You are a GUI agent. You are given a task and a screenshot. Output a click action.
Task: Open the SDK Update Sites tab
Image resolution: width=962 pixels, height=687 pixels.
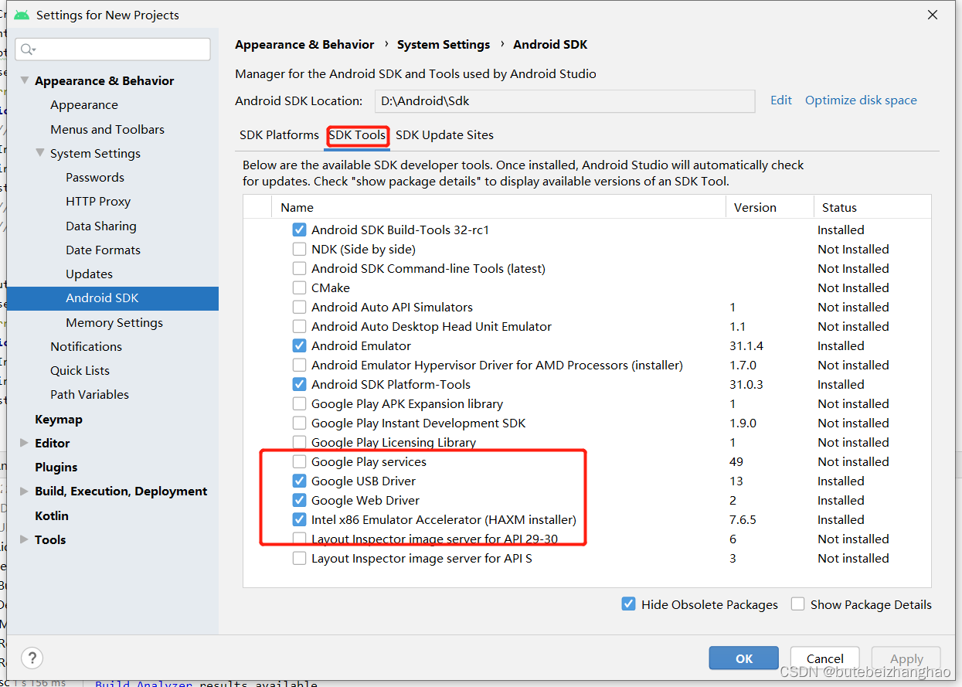tap(444, 134)
